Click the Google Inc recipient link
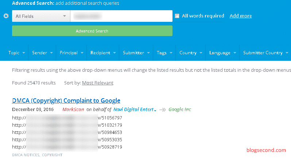 tap(180, 110)
